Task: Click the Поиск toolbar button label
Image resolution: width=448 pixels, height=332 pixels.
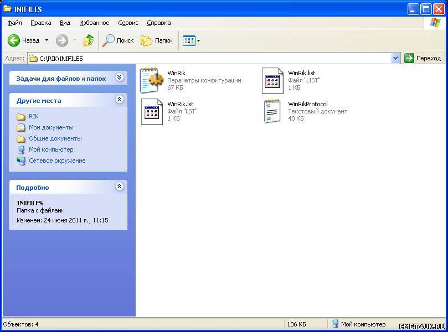Action: coord(125,40)
